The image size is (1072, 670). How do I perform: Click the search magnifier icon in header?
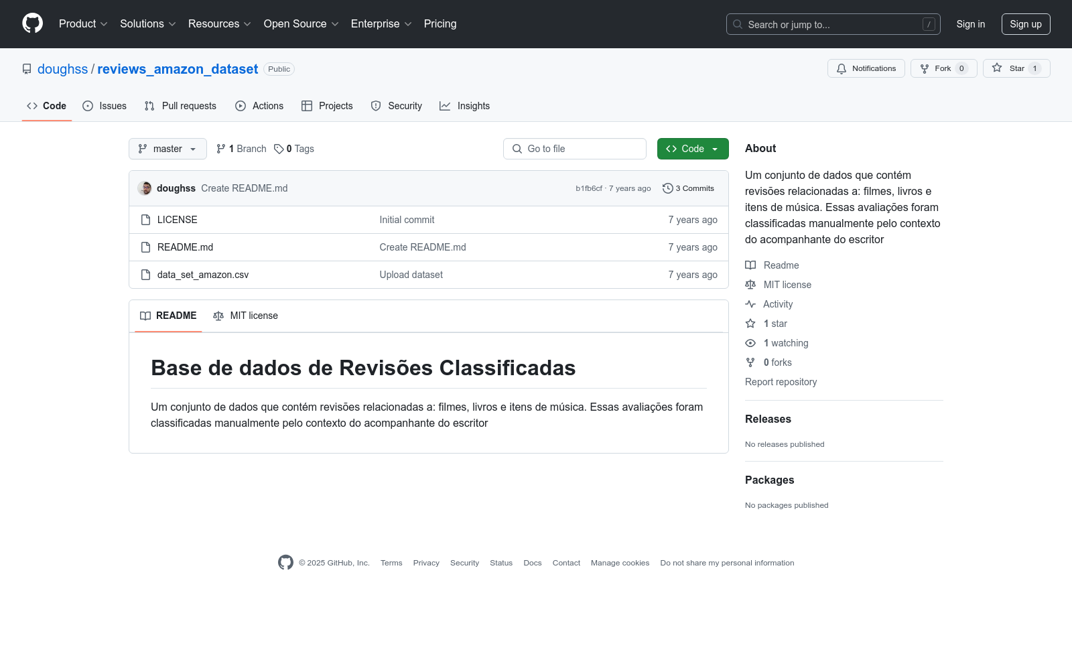pyautogui.click(x=738, y=24)
